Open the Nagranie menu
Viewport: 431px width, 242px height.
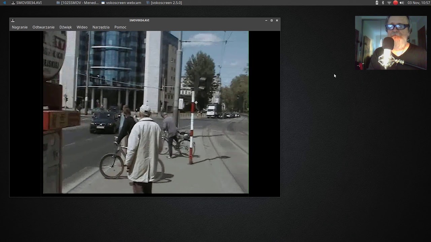[20, 27]
